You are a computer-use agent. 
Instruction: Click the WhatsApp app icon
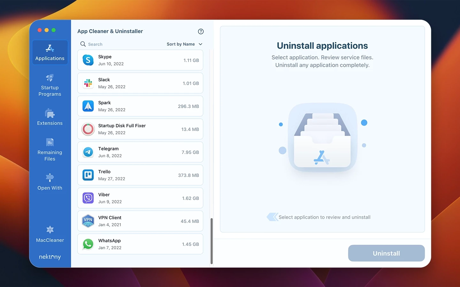click(x=88, y=244)
